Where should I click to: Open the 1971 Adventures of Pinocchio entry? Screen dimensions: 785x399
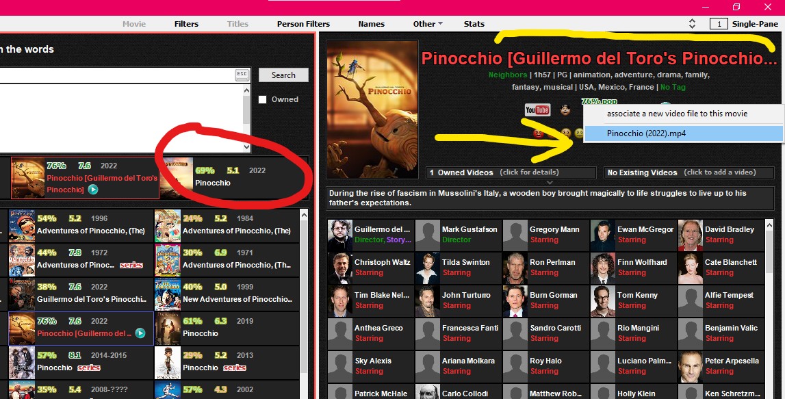[x=227, y=259]
